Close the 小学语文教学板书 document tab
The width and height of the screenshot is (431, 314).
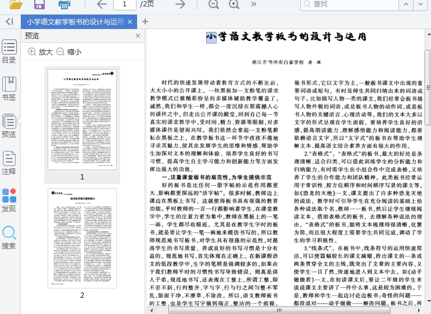(130, 22)
